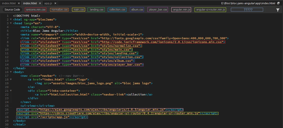Switch to the app.js tab
The width and height of the screenshot is (283, 128).
click(48, 3)
